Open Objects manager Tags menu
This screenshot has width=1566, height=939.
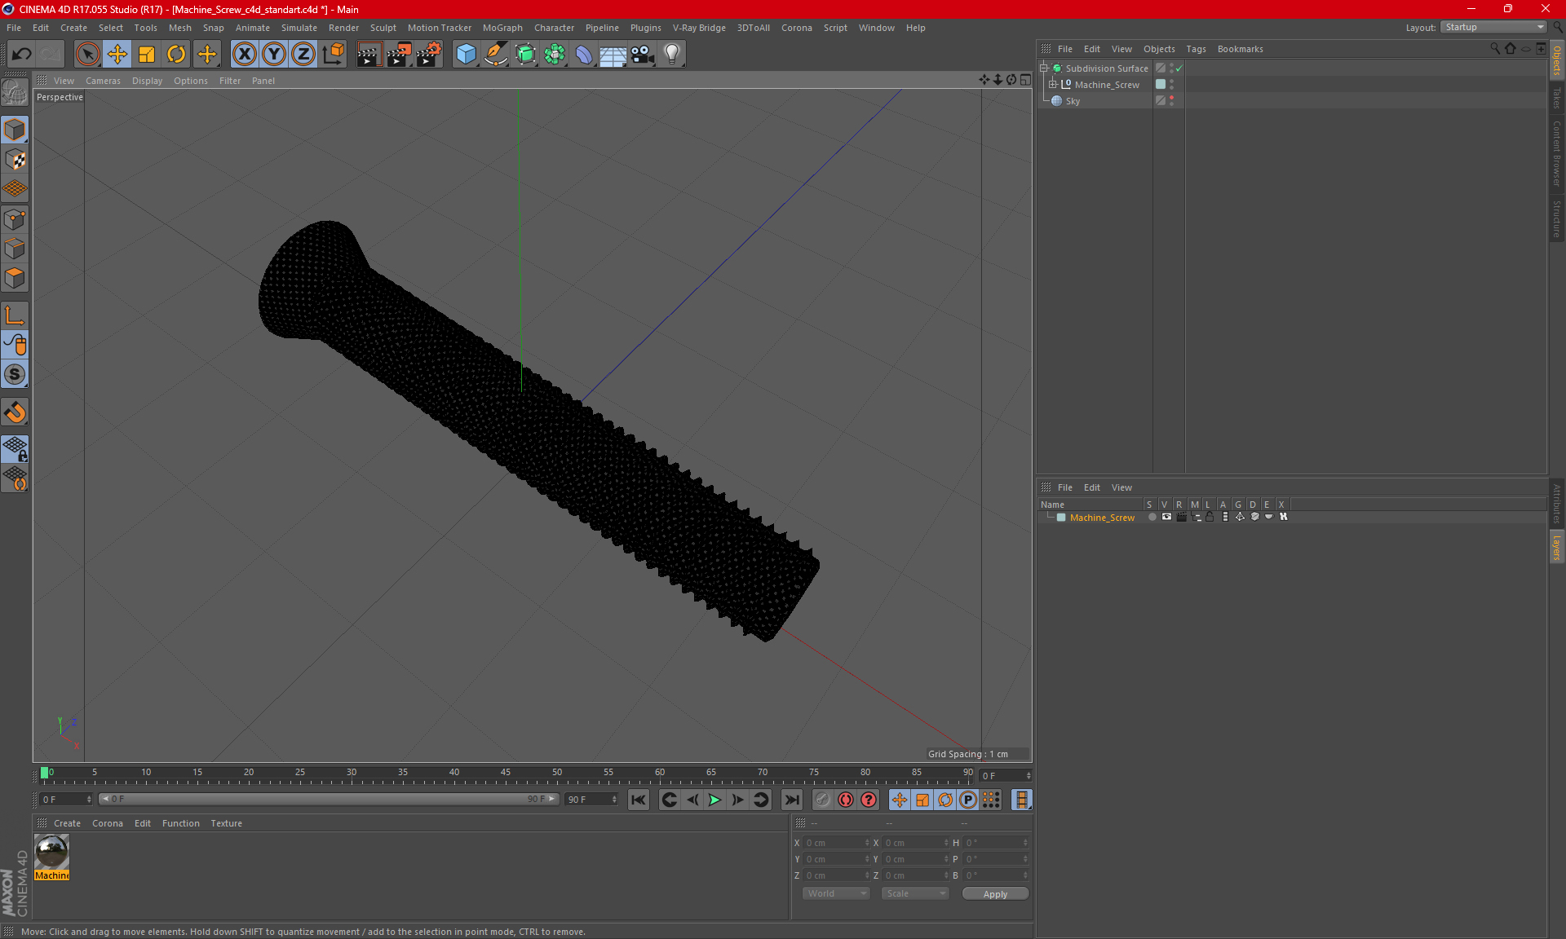1196,49
